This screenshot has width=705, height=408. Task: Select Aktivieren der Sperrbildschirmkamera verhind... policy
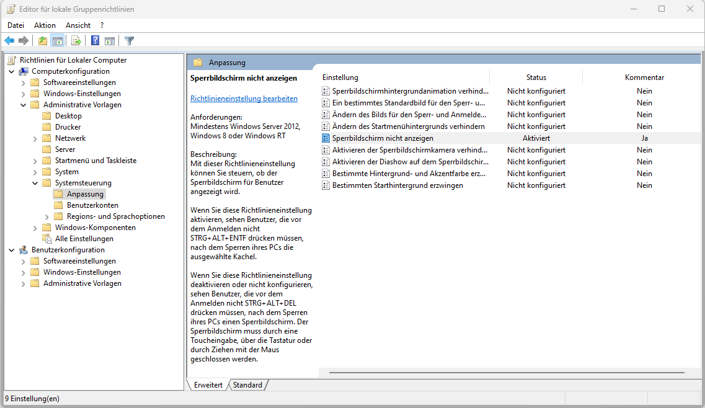point(410,150)
